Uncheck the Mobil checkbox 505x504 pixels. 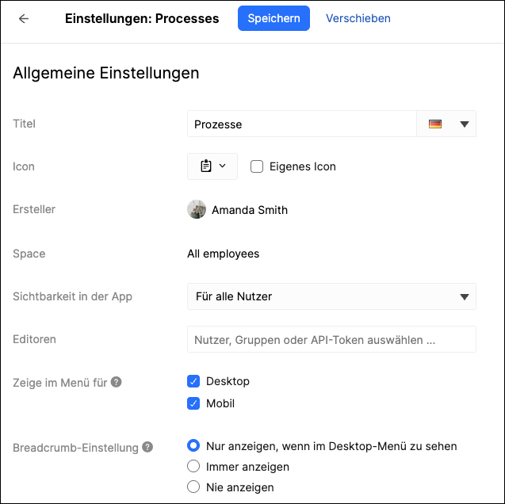(x=193, y=403)
